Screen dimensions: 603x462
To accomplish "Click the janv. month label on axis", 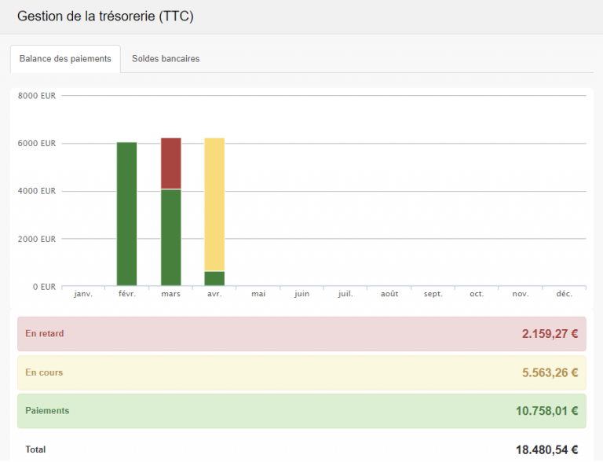I will click(82, 294).
